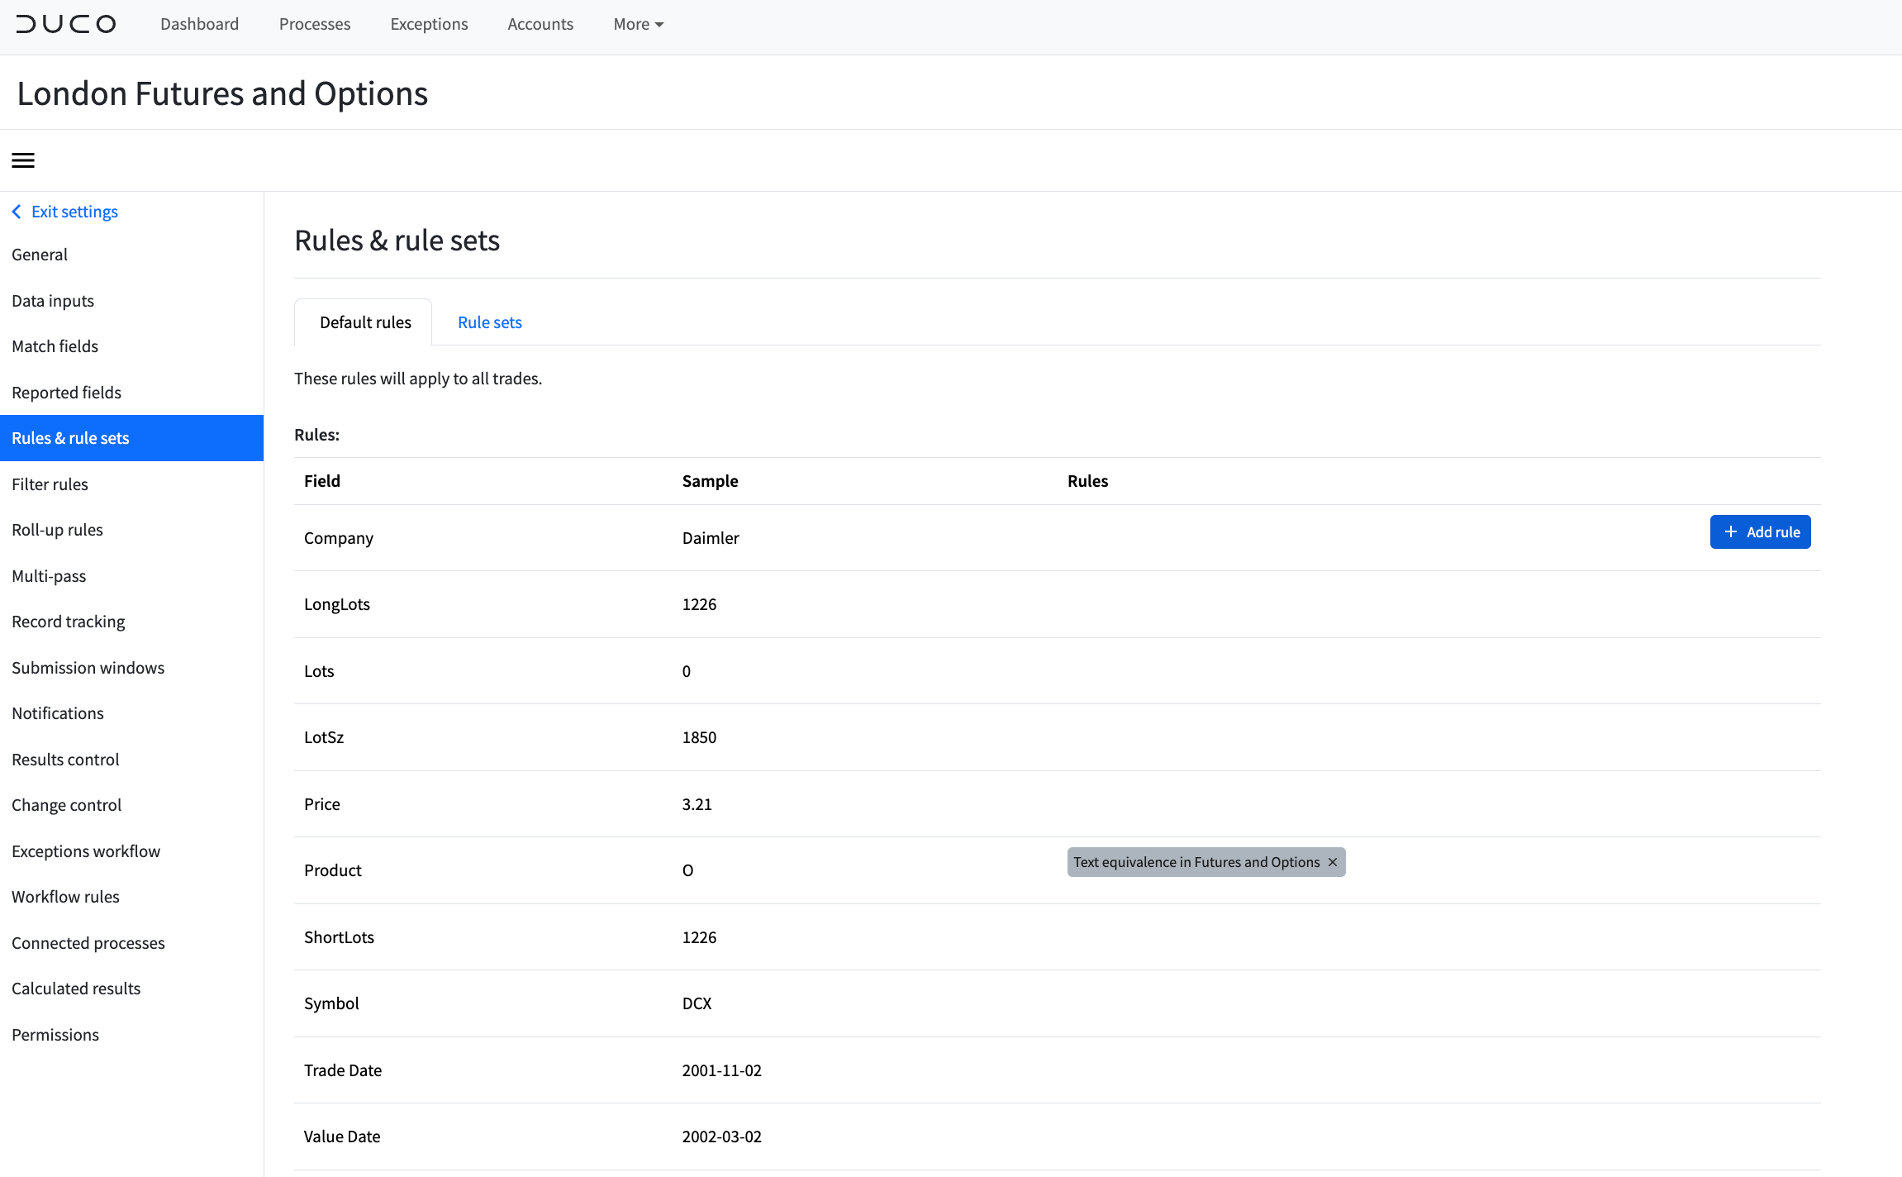Select Filter rules in the sidebar
Screen dimensions: 1902x1177
50,484
